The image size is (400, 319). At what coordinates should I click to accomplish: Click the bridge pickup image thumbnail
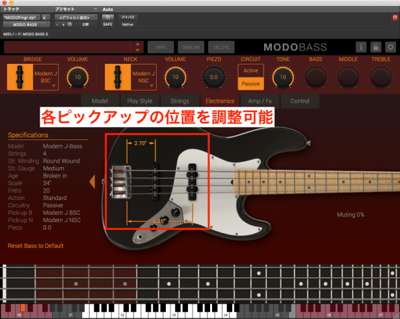(x=20, y=77)
